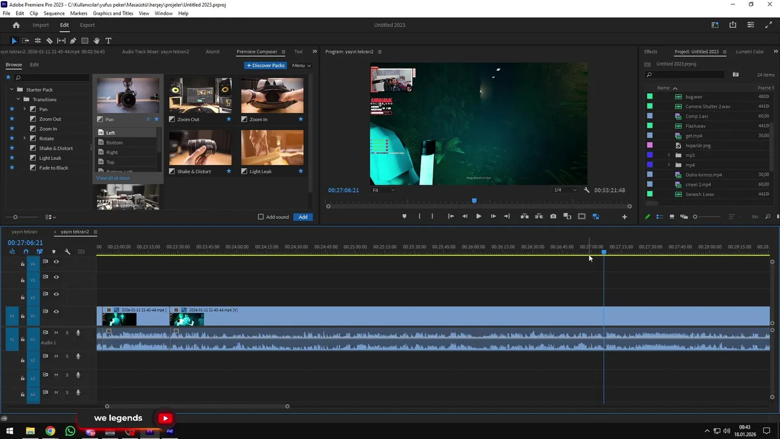Select the Pen tool

(x=73, y=41)
